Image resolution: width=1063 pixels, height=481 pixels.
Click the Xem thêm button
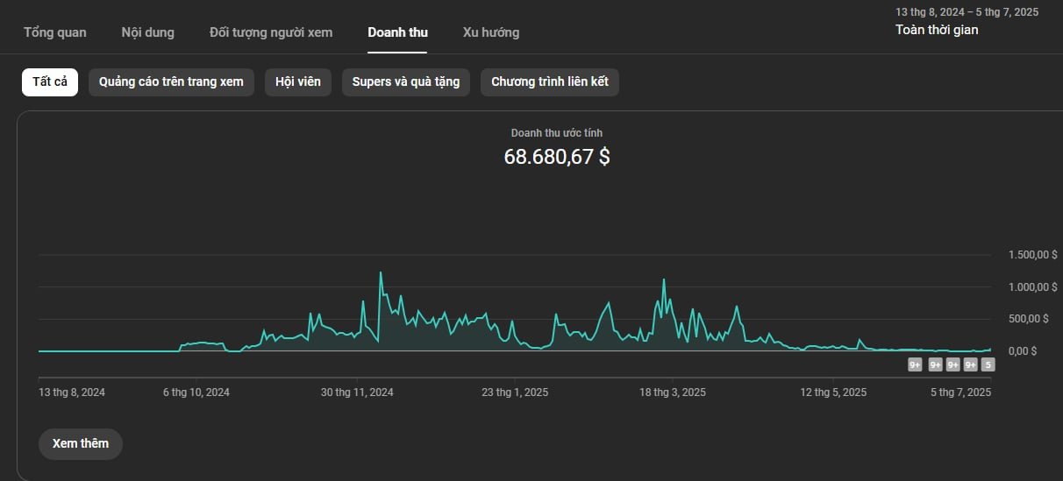tap(81, 443)
